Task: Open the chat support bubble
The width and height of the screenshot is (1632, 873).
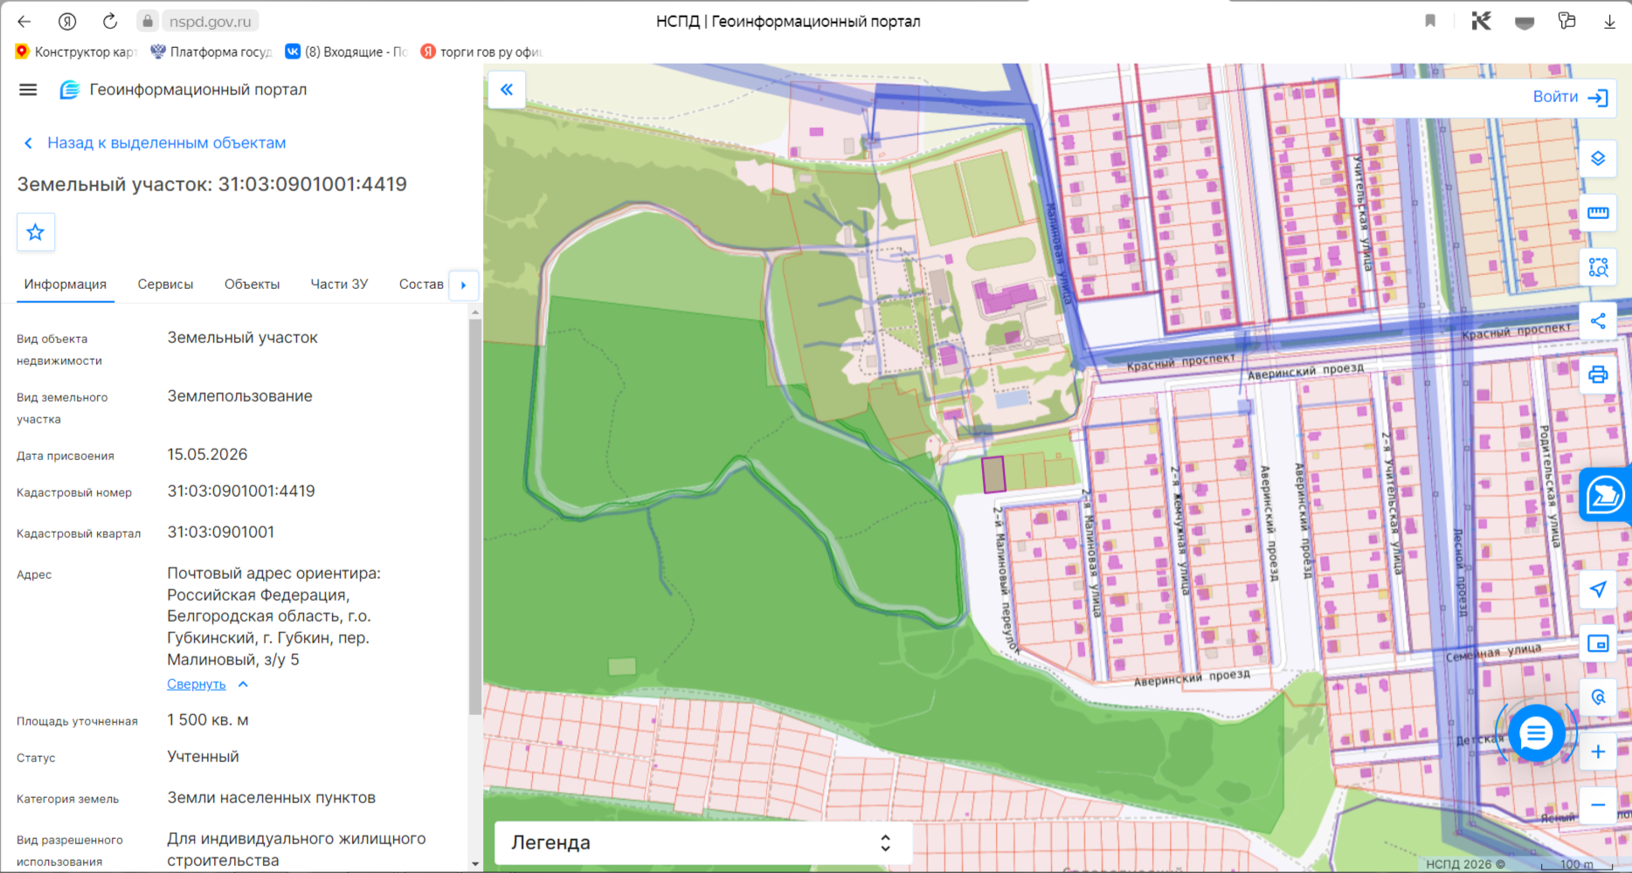Action: [1536, 733]
